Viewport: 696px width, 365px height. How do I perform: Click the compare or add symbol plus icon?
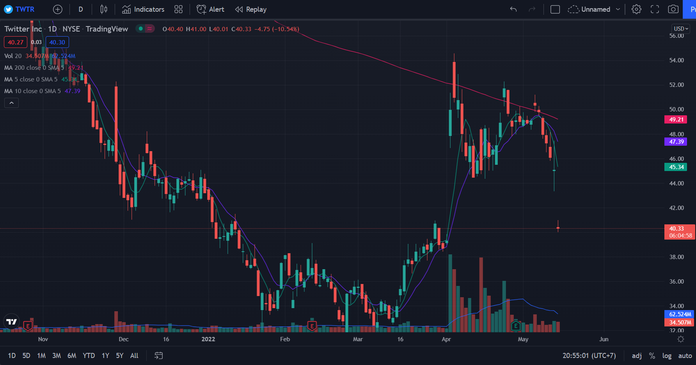(58, 9)
